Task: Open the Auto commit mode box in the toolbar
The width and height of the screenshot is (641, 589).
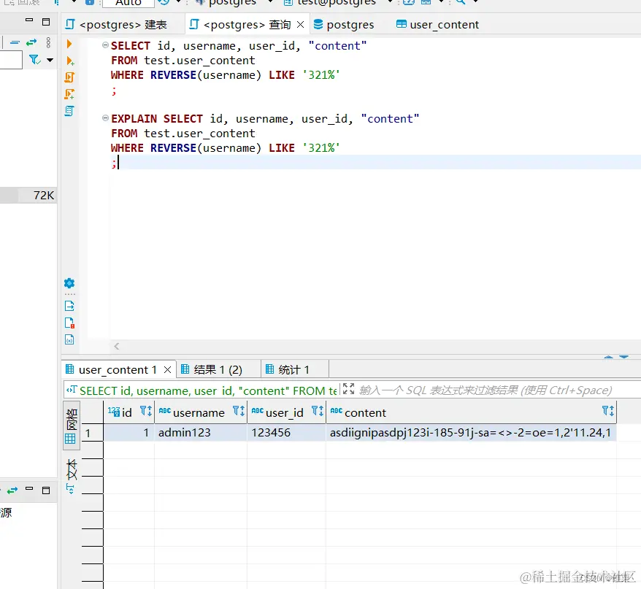Action: click(128, 3)
